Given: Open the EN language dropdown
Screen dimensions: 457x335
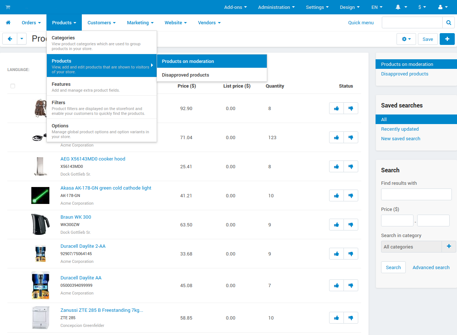Looking at the screenshot, I should [377, 7].
